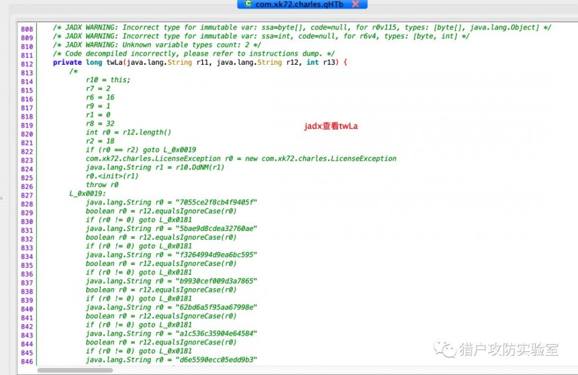The image size is (578, 375).
Task: Click 'r10.DdNM(r1)' call on line 824
Action: click(200, 167)
